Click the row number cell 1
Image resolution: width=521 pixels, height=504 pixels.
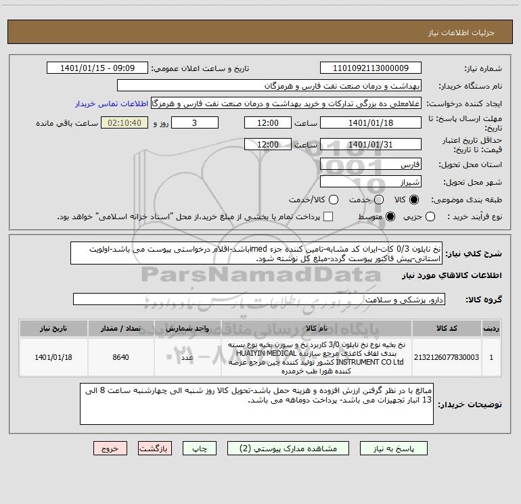491,357
